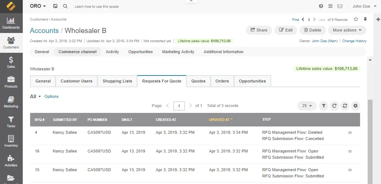Open the Inventory sidebar icon
This screenshot has width=381, height=184.
(x=11, y=141)
